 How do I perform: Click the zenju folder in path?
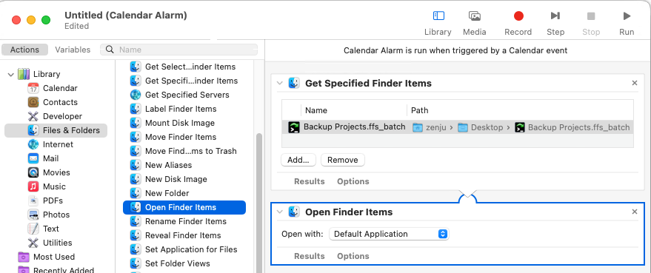click(430, 128)
